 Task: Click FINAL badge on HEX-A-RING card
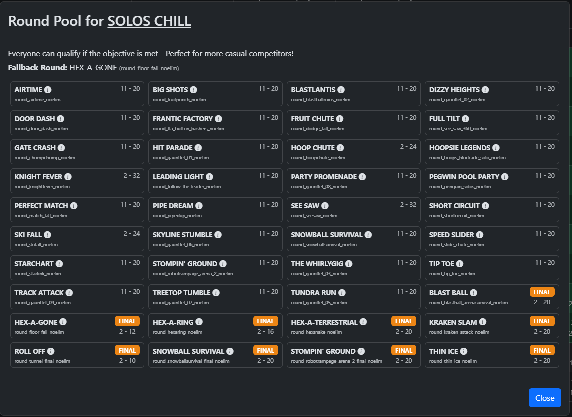[265, 321]
